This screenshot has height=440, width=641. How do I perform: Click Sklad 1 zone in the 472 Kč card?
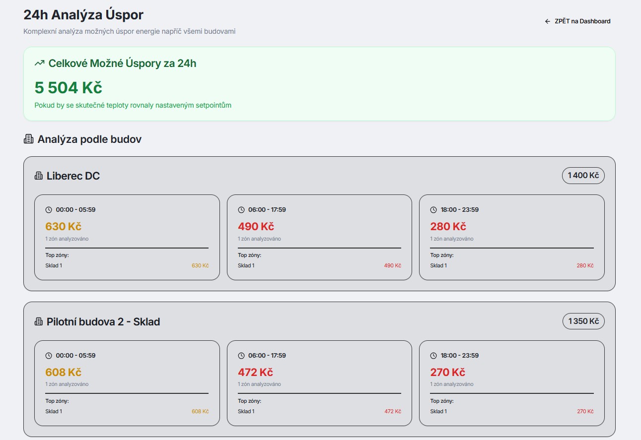click(246, 411)
